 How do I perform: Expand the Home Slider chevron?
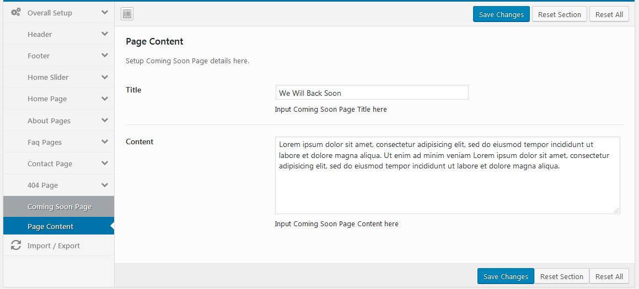(x=105, y=77)
